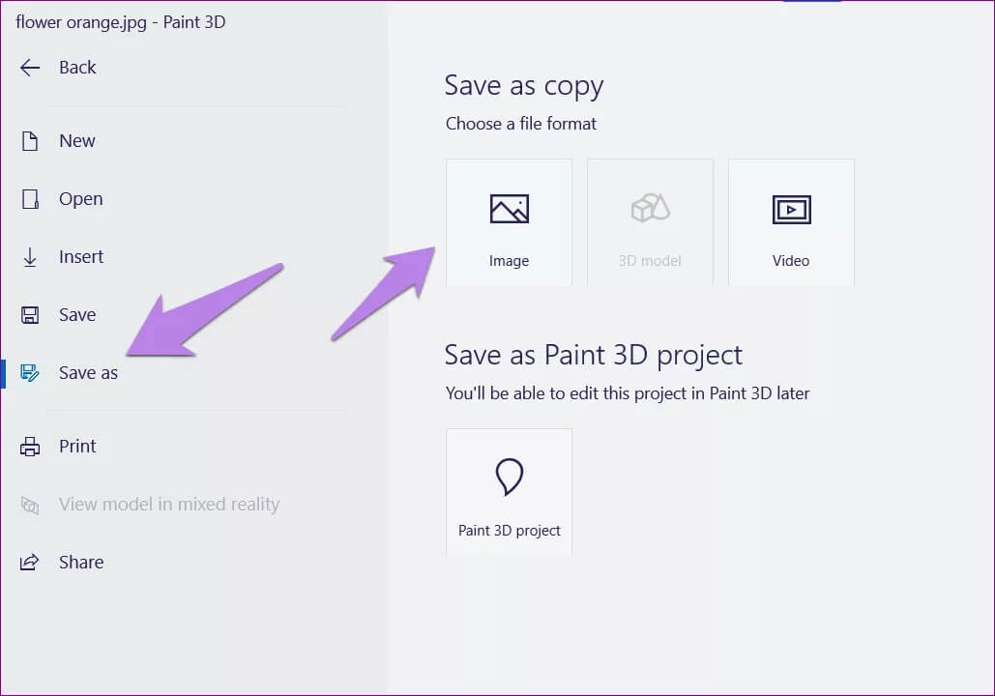Click the Share icon
This screenshot has width=995, height=696.
point(30,563)
